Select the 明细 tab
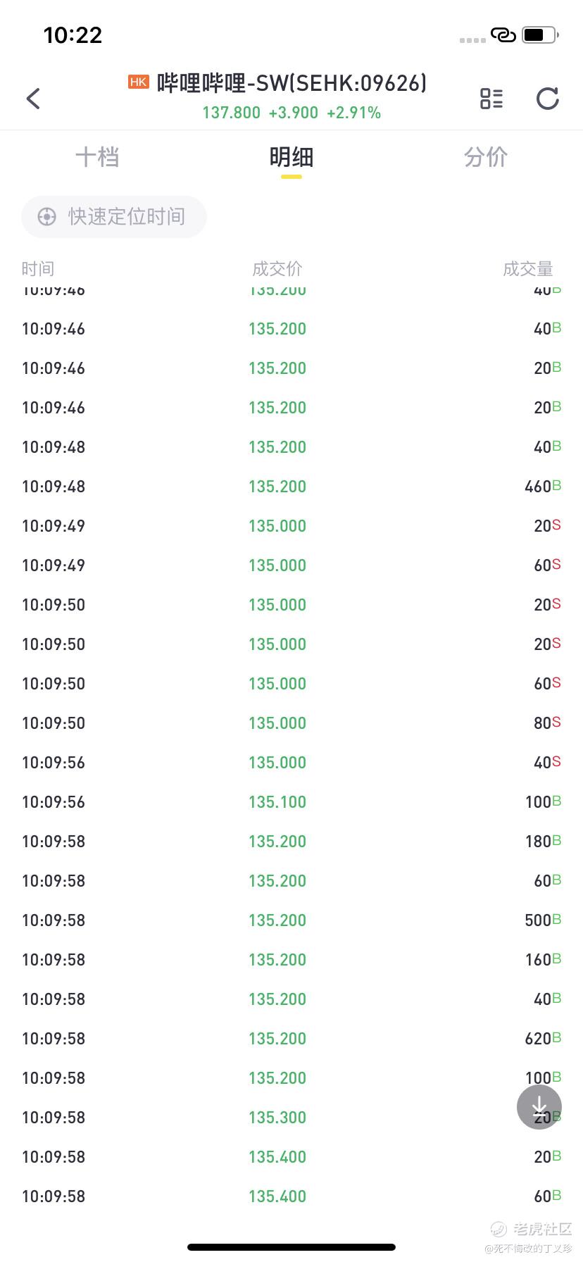 pyautogui.click(x=291, y=157)
